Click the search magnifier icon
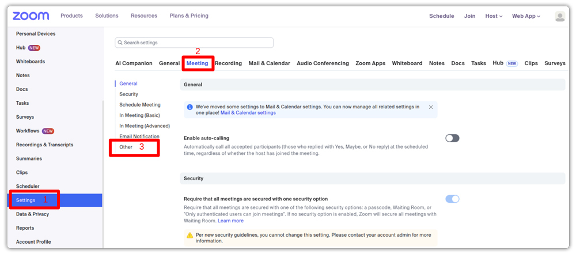Screen dimensions: 576x254 point(120,43)
